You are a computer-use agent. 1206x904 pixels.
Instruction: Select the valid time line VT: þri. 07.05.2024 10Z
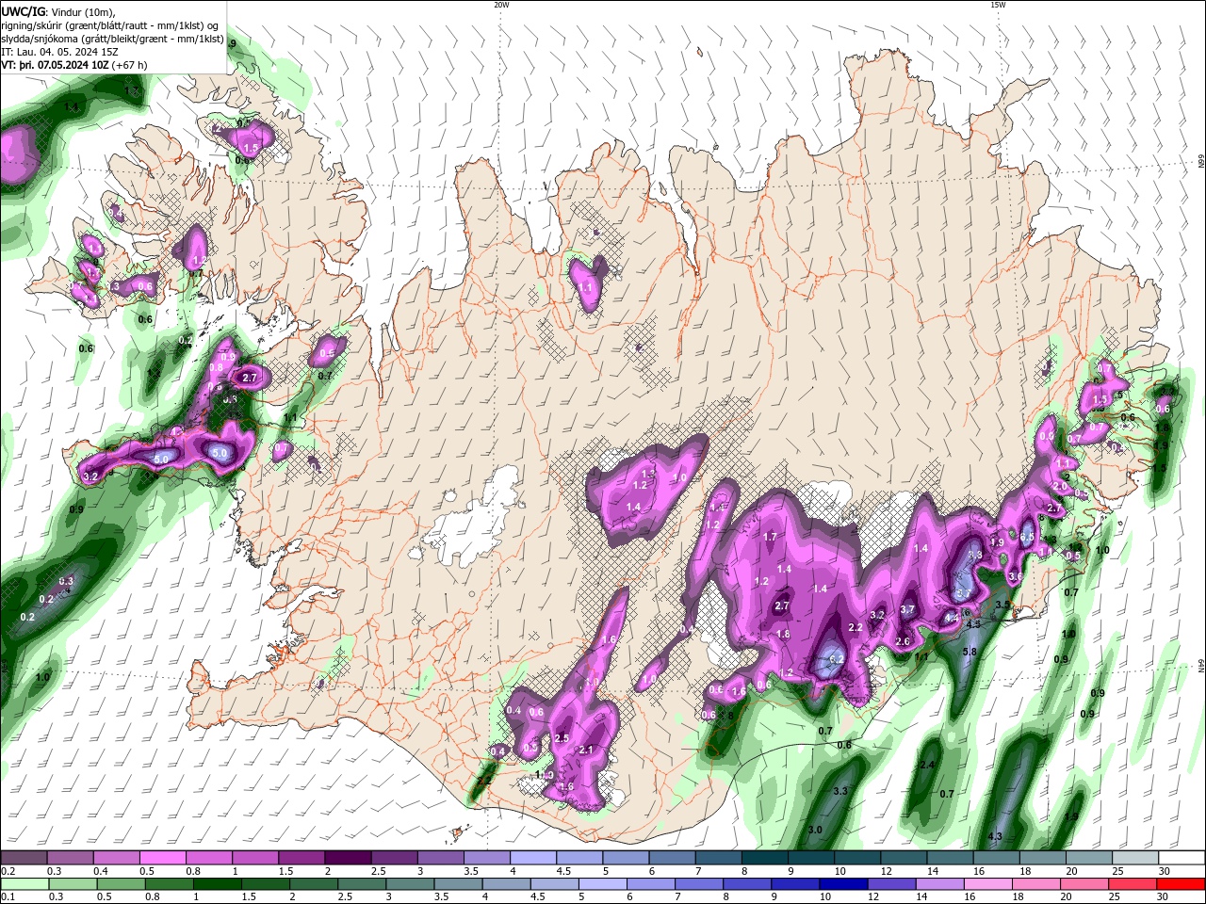coord(55,65)
